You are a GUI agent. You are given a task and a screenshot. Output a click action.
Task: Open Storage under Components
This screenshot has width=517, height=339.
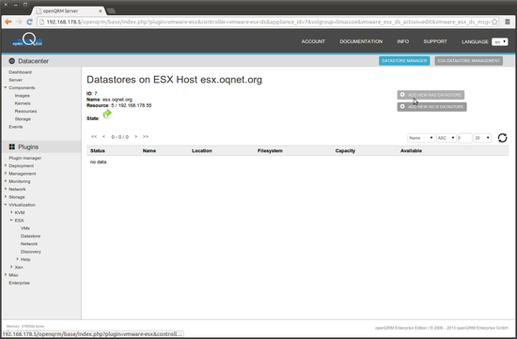click(x=23, y=119)
